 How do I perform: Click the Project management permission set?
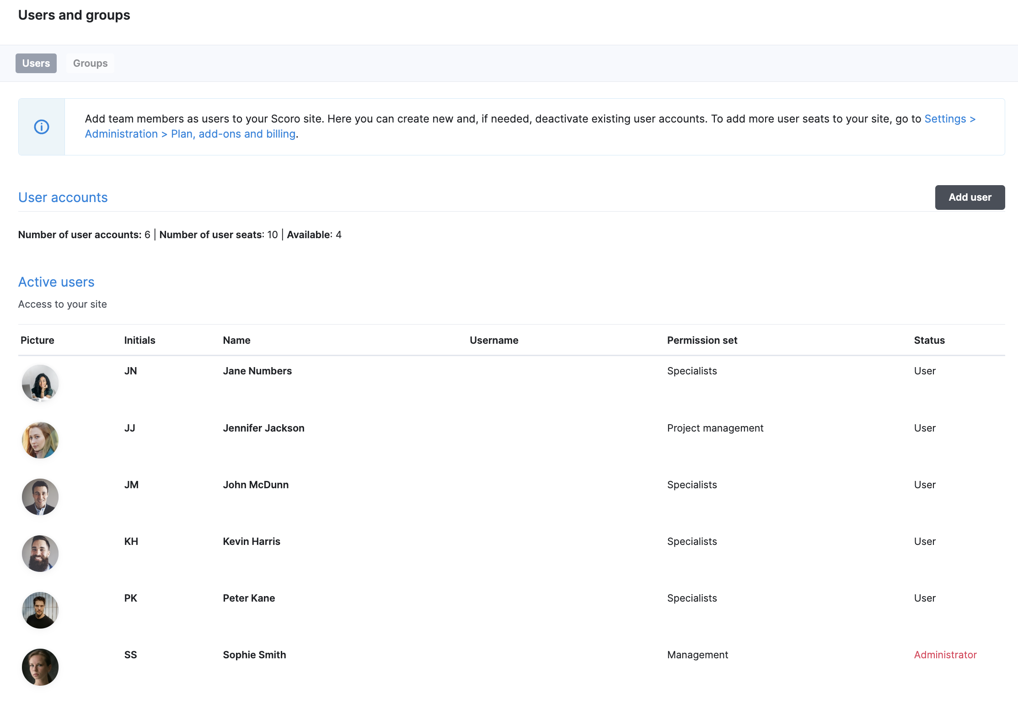pyautogui.click(x=715, y=428)
